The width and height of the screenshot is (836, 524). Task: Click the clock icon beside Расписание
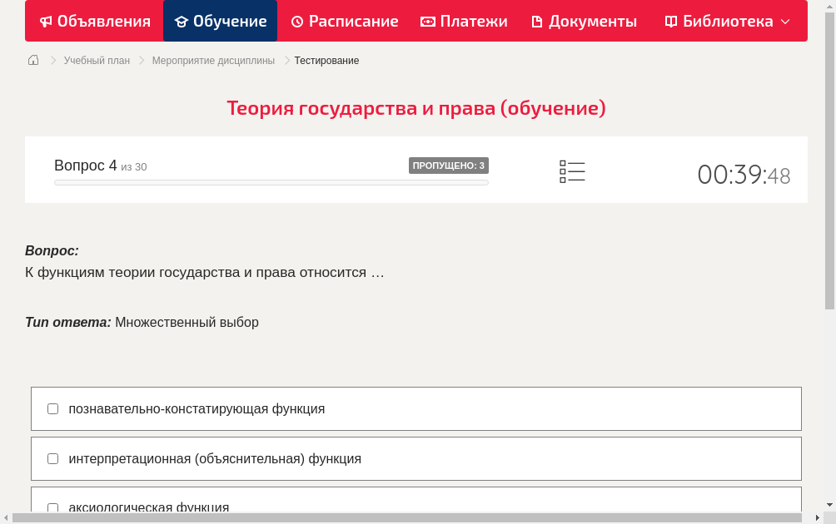pyautogui.click(x=296, y=21)
